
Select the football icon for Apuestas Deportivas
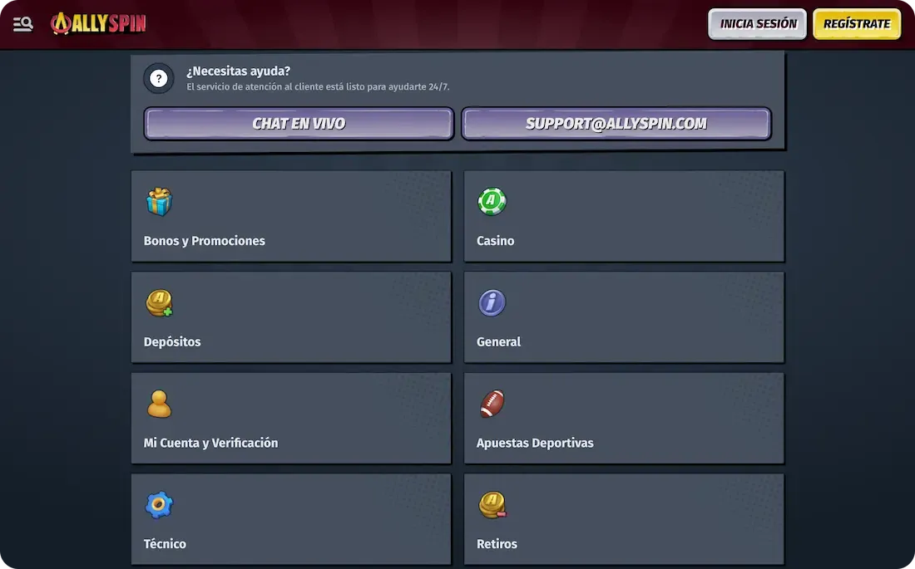(492, 405)
